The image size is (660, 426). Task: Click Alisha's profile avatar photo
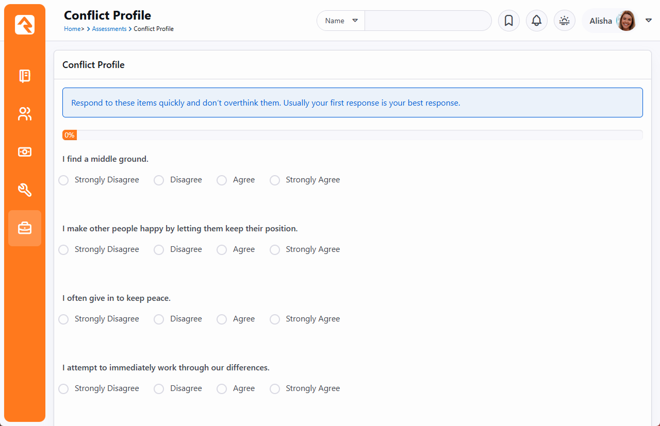pos(626,21)
